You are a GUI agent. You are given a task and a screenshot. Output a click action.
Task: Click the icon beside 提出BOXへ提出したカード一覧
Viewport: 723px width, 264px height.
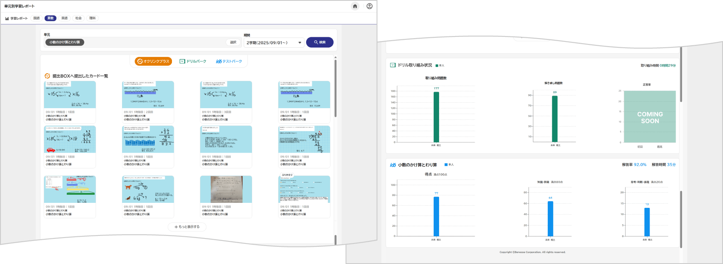coord(47,76)
